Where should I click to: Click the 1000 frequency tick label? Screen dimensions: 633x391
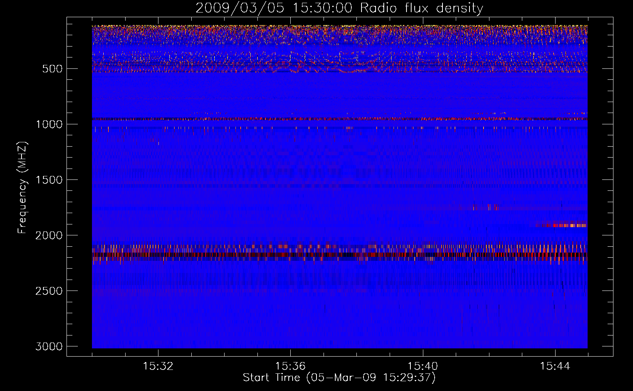[49, 124]
